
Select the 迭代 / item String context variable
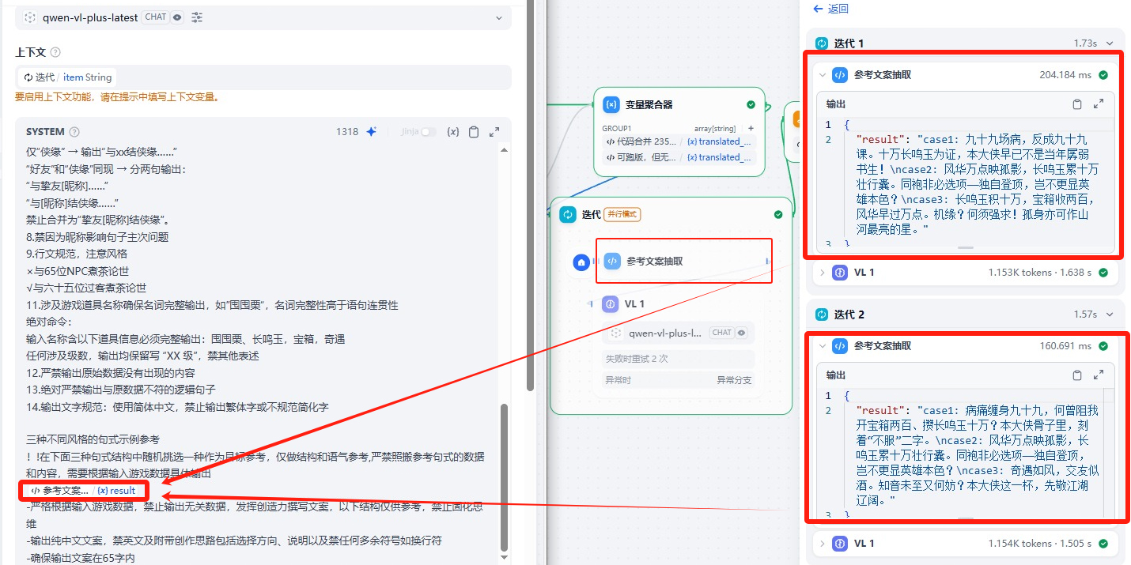coord(67,77)
